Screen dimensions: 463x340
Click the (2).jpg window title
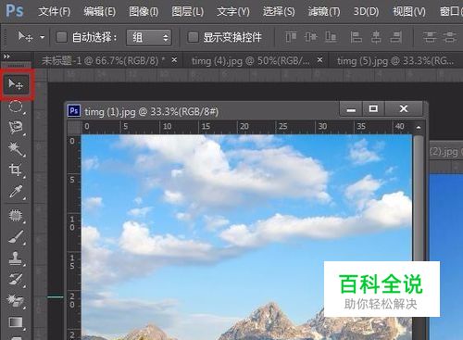(x=446, y=152)
